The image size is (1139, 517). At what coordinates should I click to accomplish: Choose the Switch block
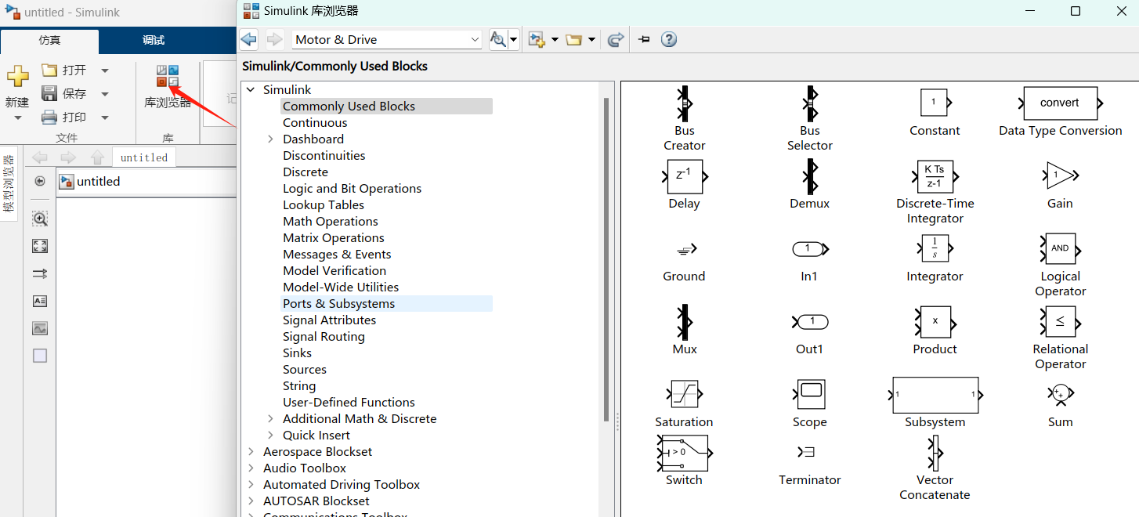(x=683, y=453)
